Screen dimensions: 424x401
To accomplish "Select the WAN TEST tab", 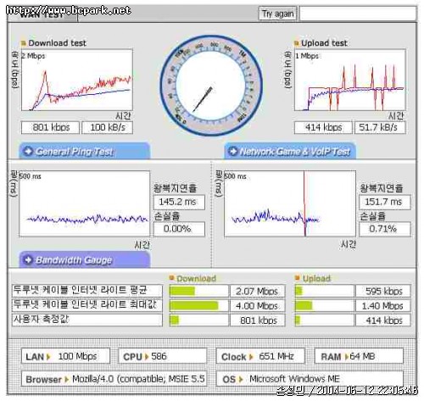I will pyautogui.click(x=42, y=14).
